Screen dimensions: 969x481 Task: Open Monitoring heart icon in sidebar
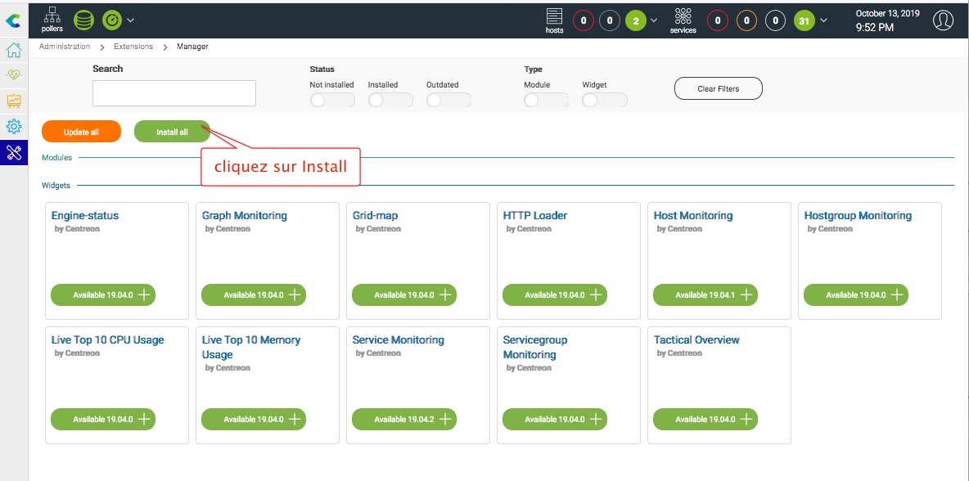[14, 75]
